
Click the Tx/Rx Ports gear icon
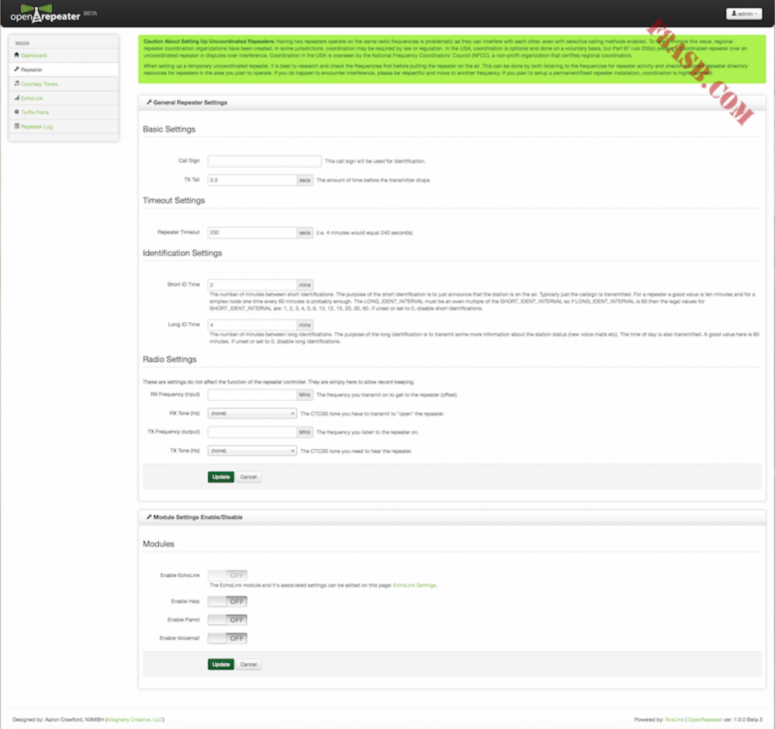17,112
